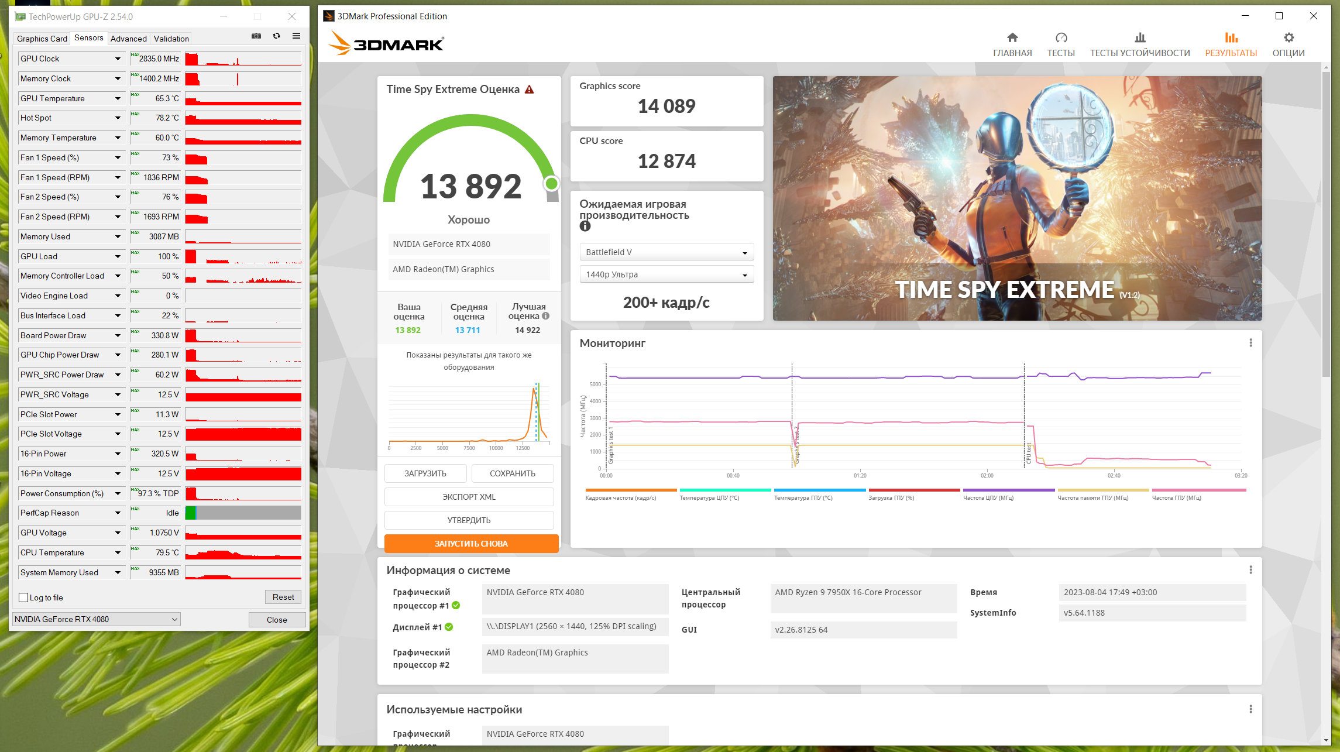Click info icon under Ожидаемая игровая производительность
The width and height of the screenshot is (1340, 752).
585,226
